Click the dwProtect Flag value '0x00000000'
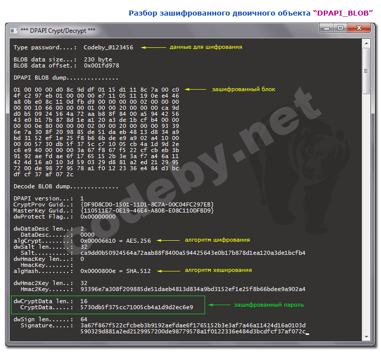This screenshot has width=381, height=352. coord(98,217)
